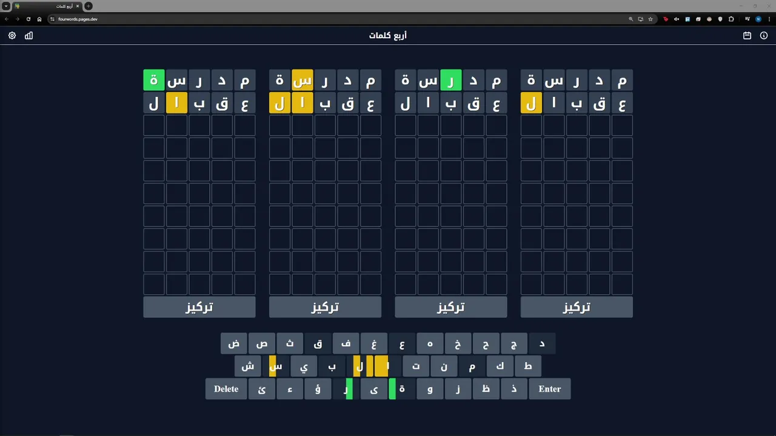Tap the yellow-marked ا key

pyautogui.click(x=387, y=366)
